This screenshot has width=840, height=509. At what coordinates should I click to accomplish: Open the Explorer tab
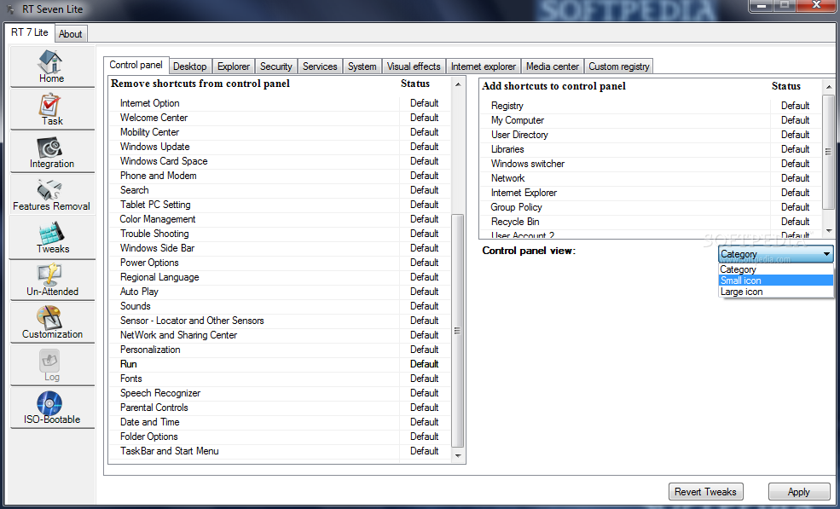click(234, 67)
